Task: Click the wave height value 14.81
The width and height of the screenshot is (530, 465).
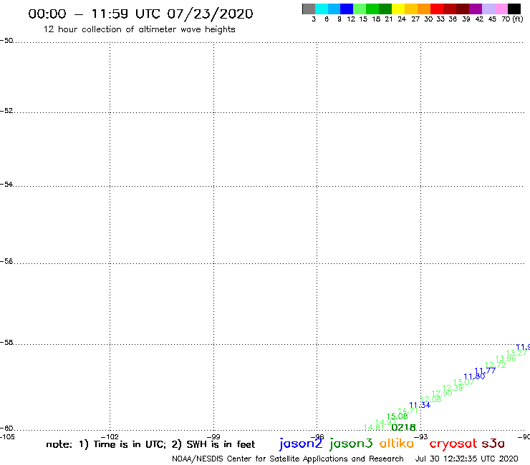Action: pyautogui.click(x=374, y=428)
